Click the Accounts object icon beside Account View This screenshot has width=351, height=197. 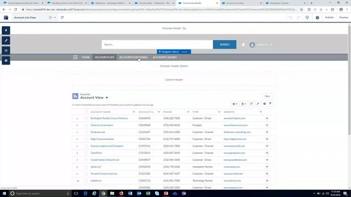[x=75, y=96]
